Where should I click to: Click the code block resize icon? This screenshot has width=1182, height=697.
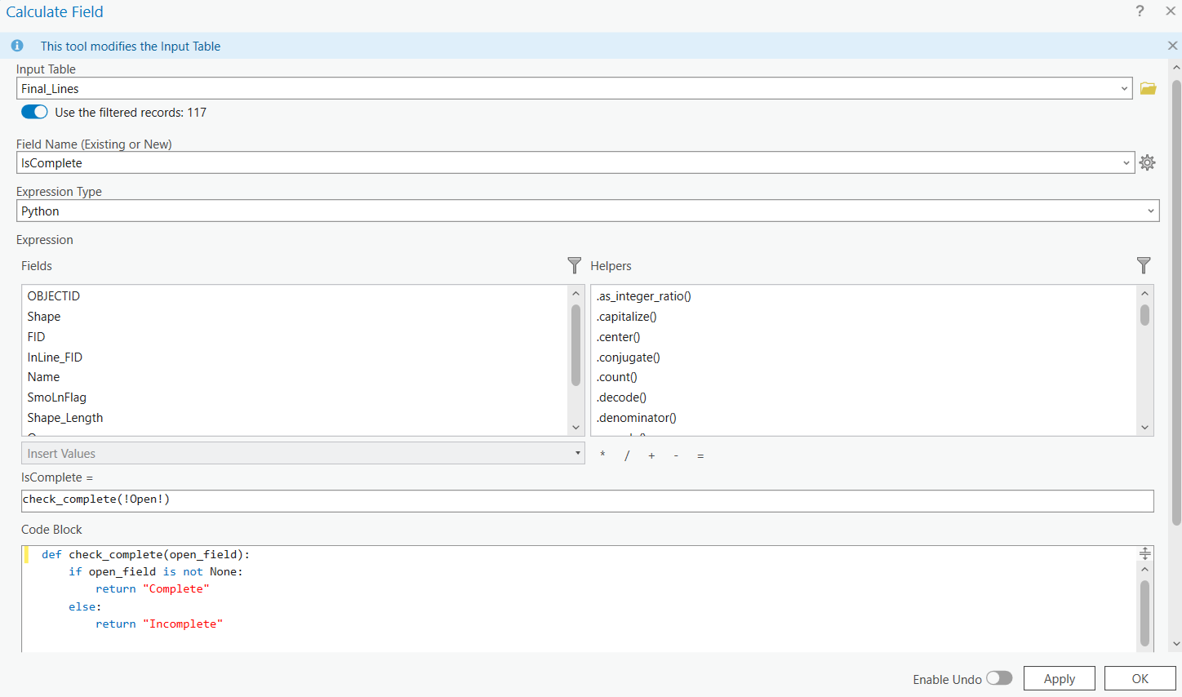(1144, 553)
